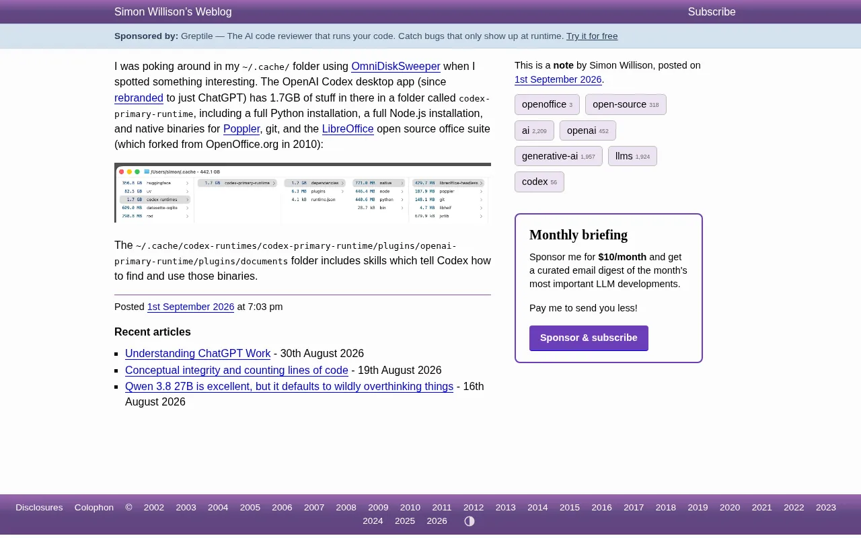Image resolution: width=861 pixels, height=538 pixels.
Task: View the 2019 archive
Action: click(x=698, y=508)
